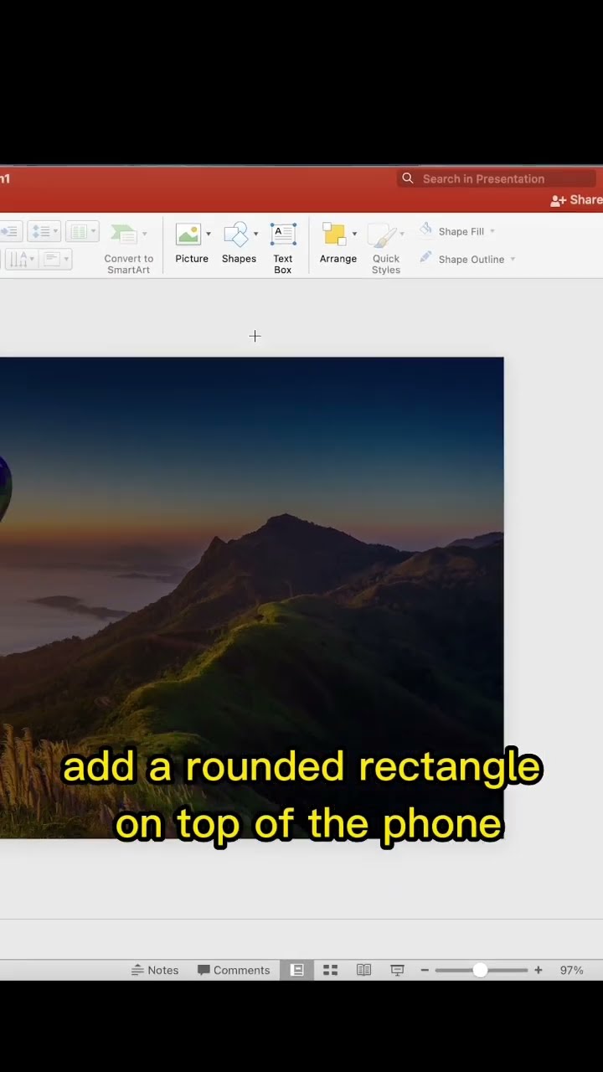Expand the Shape Outline dropdown arrow
This screenshot has width=603, height=1072.
(x=513, y=259)
